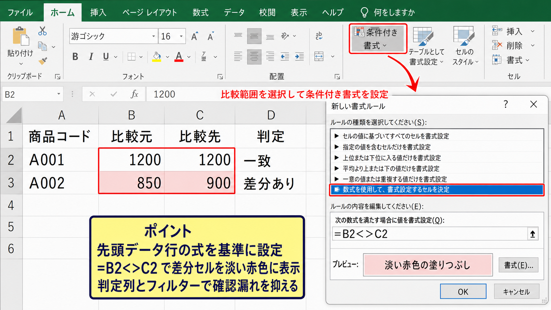
Task: Click 何をしますか search lightbulb
Action: tap(364, 13)
